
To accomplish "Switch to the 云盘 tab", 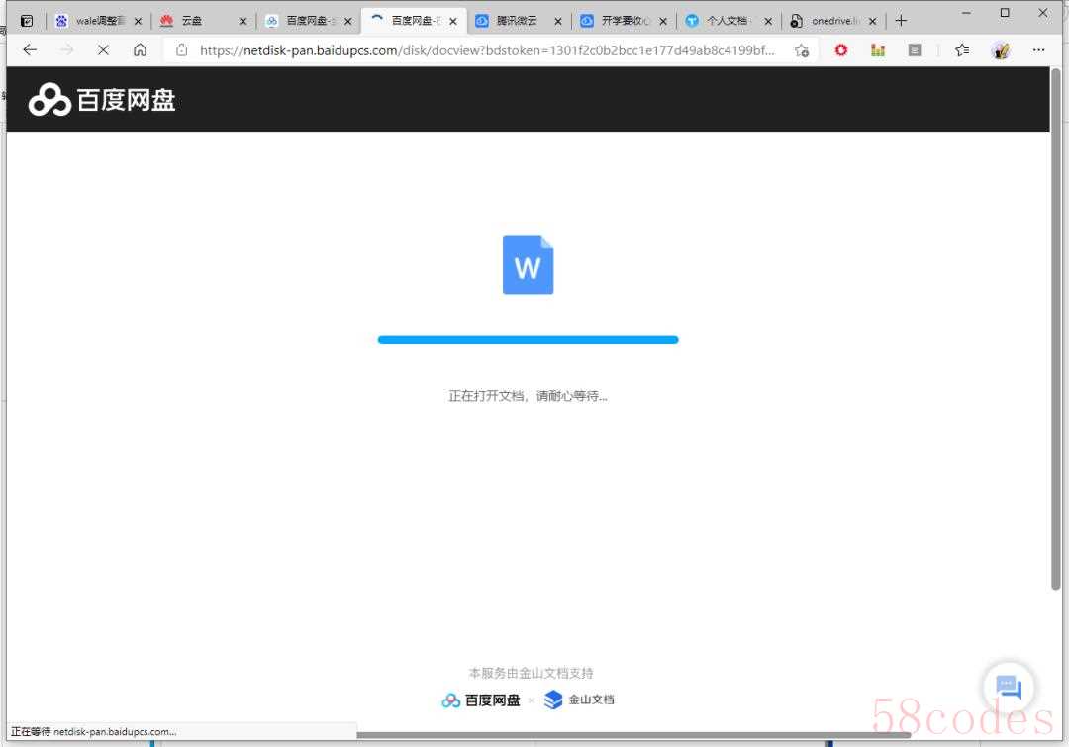I will click(203, 21).
